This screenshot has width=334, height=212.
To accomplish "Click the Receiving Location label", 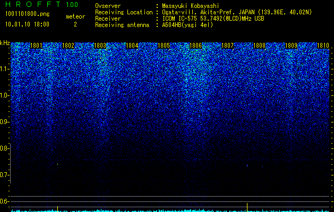I will click(x=124, y=12).
